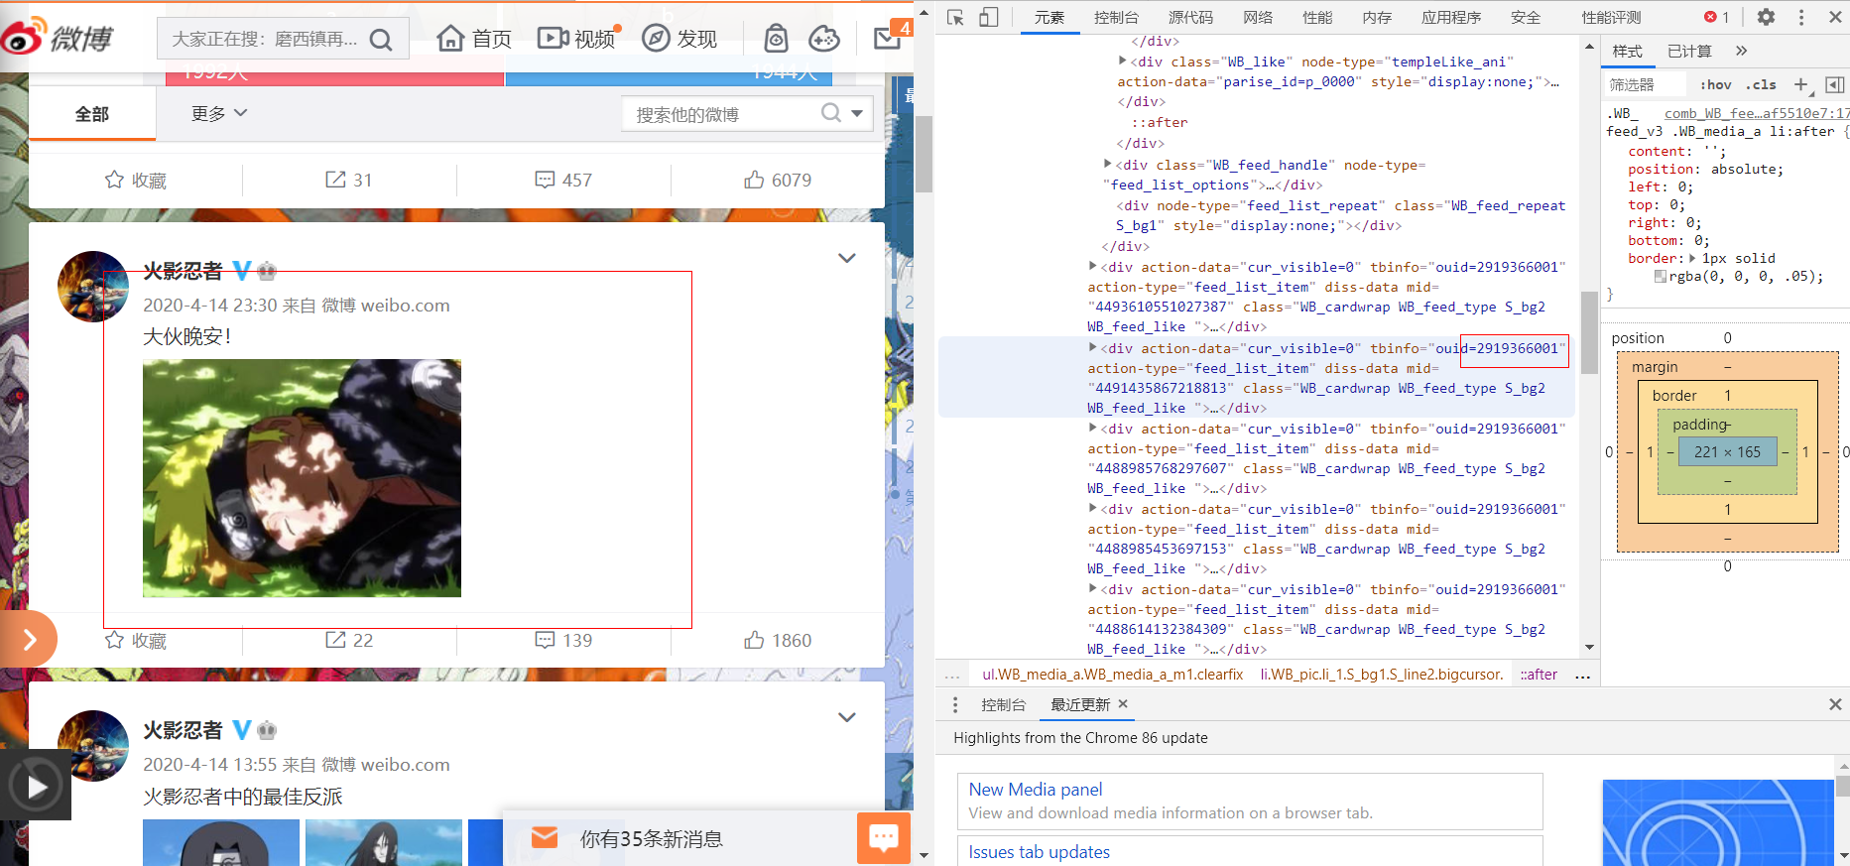
Task: Switch to the 全部 tab on Weibo
Action: coord(92,113)
